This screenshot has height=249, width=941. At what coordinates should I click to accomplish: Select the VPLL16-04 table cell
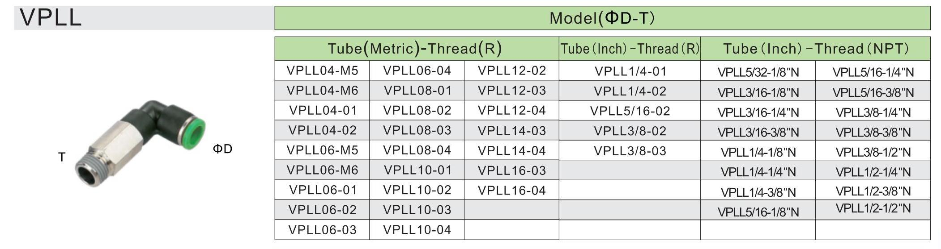512,191
